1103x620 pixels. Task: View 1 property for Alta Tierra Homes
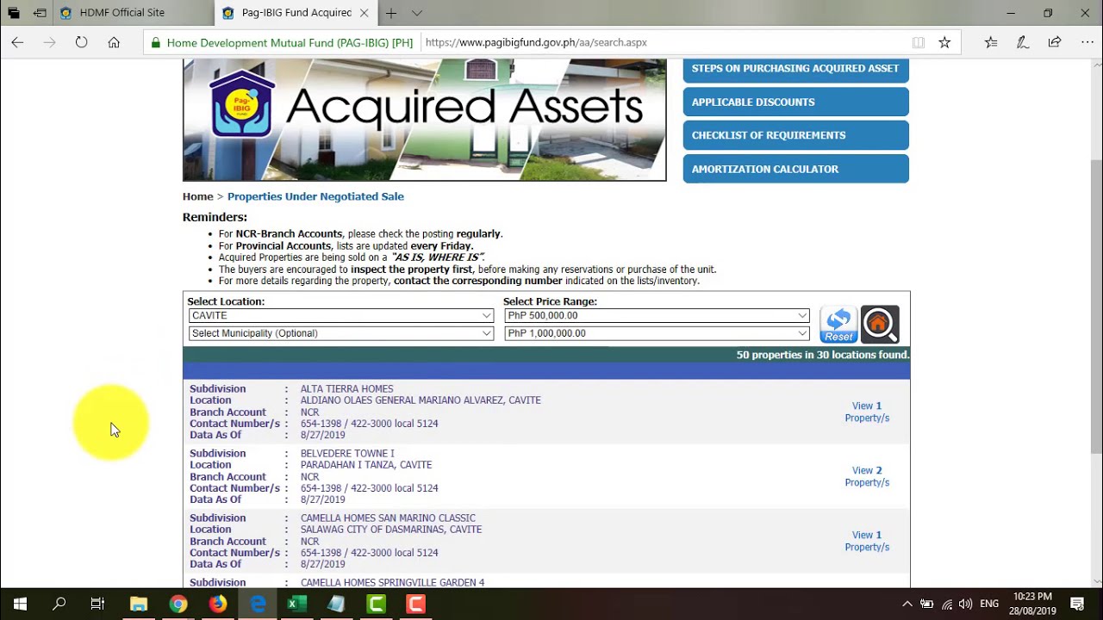867,412
